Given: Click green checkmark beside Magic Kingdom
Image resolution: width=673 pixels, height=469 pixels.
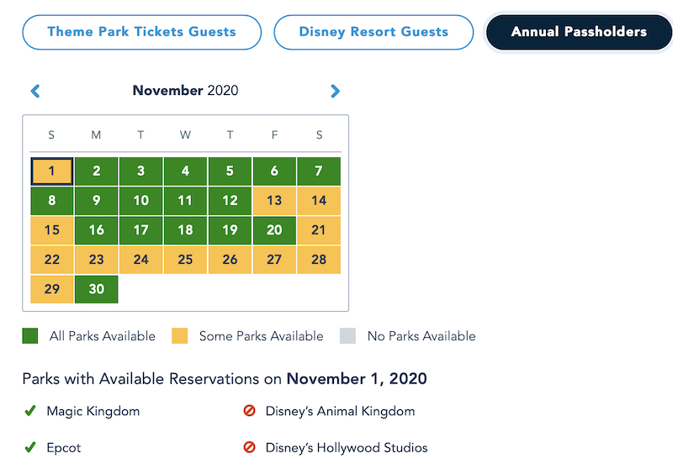Looking at the screenshot, I should click(x=30, y=411).
